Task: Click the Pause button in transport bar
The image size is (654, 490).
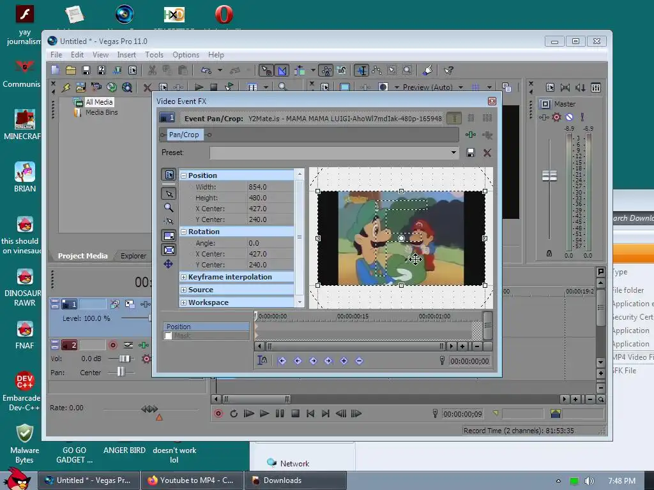Action: coord(280,413)
